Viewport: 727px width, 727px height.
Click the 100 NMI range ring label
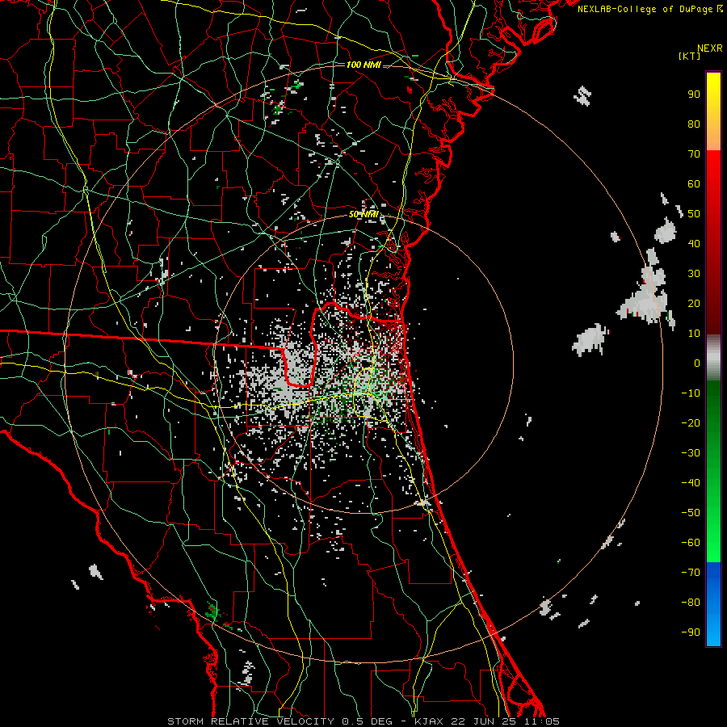363,65
